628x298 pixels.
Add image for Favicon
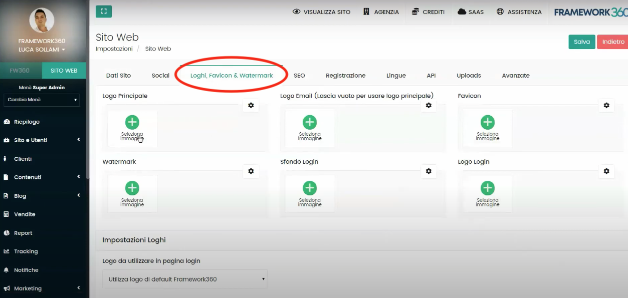[488, 128]
